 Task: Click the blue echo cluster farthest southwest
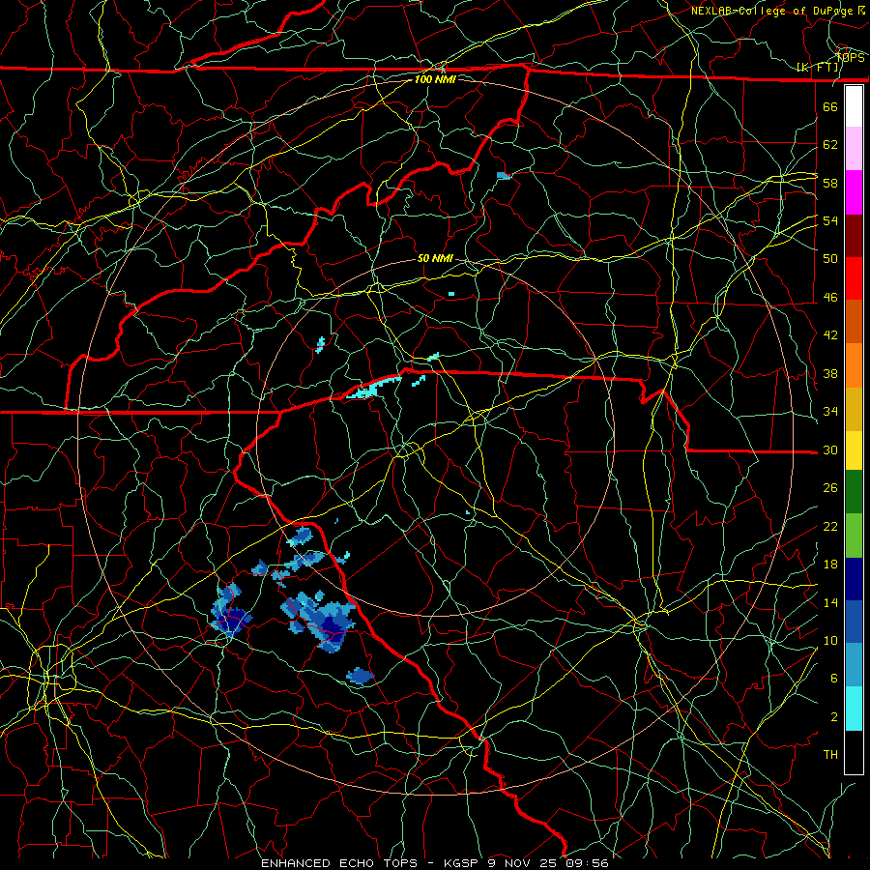point(230,612)
